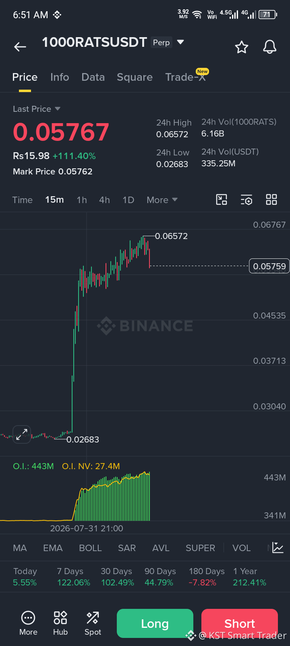Open the Info tab
290x646 pixels.
(x=60, y=77)
